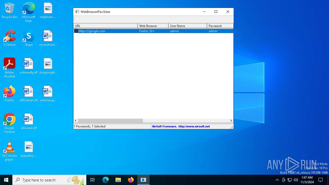Open the http://www.nirsoft.net link

pyautogui.click(x=194, y=126)
